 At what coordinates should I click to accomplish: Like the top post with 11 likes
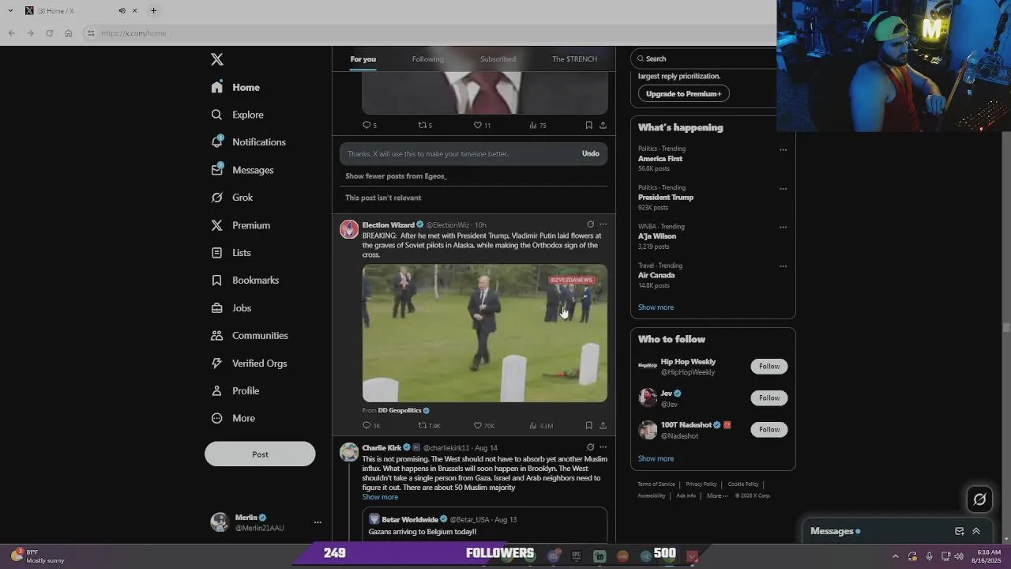(x=482, y=126)
